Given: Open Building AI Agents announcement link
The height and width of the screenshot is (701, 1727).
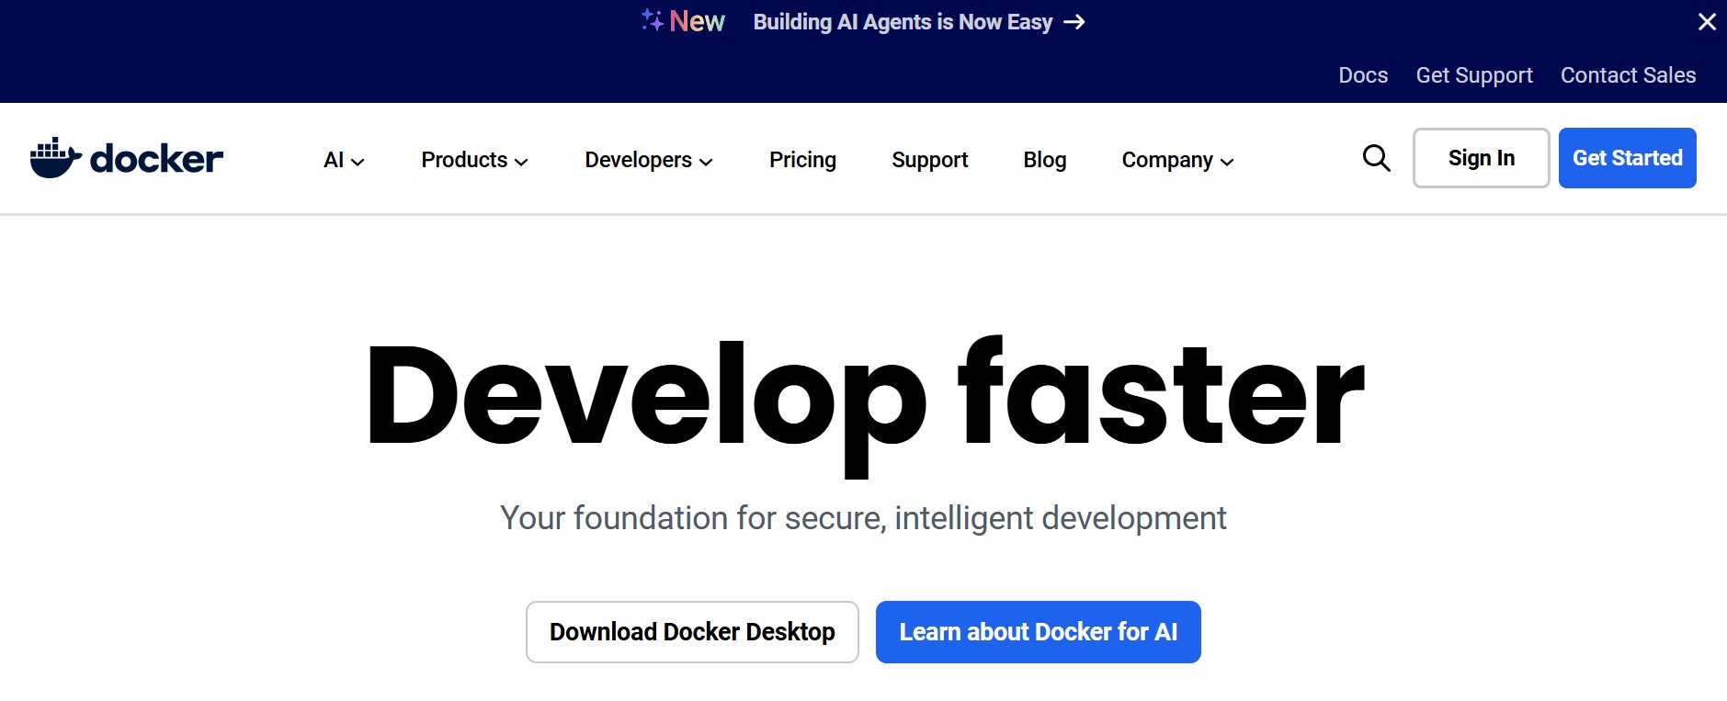Looking at the screenshot, I should coord(919,22).
